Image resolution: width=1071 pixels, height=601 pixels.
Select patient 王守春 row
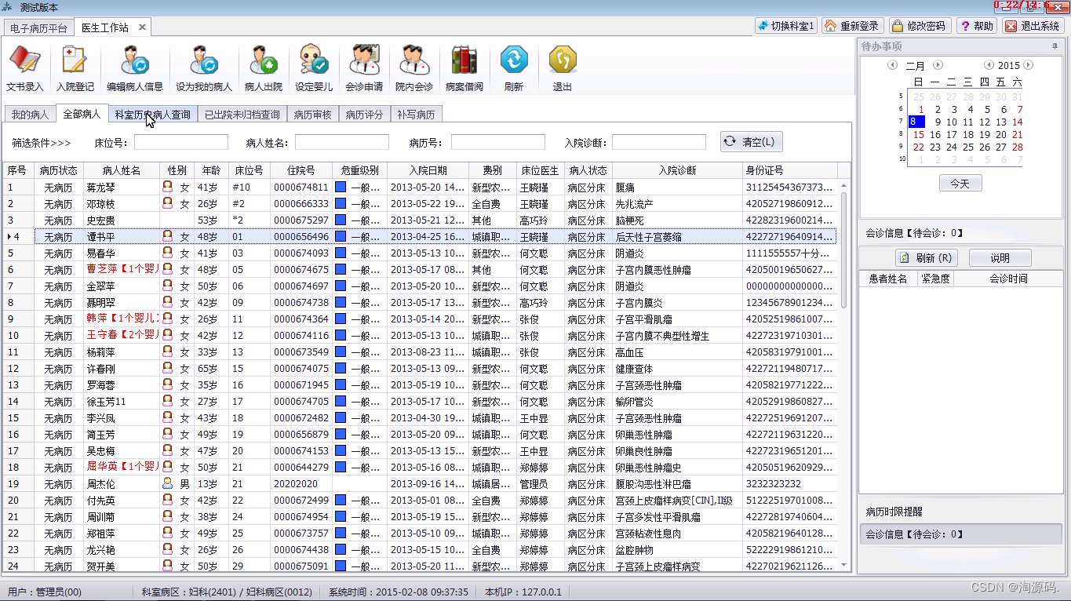pos(420,335)
